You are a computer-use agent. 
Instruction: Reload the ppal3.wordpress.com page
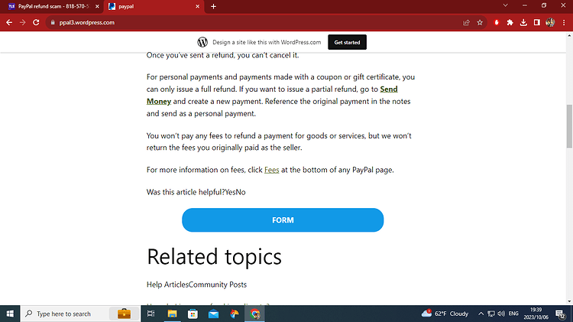(36, 22)
